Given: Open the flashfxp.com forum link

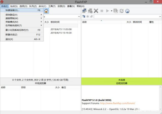Looking at the screenshot, I should [x=118, y=103].
